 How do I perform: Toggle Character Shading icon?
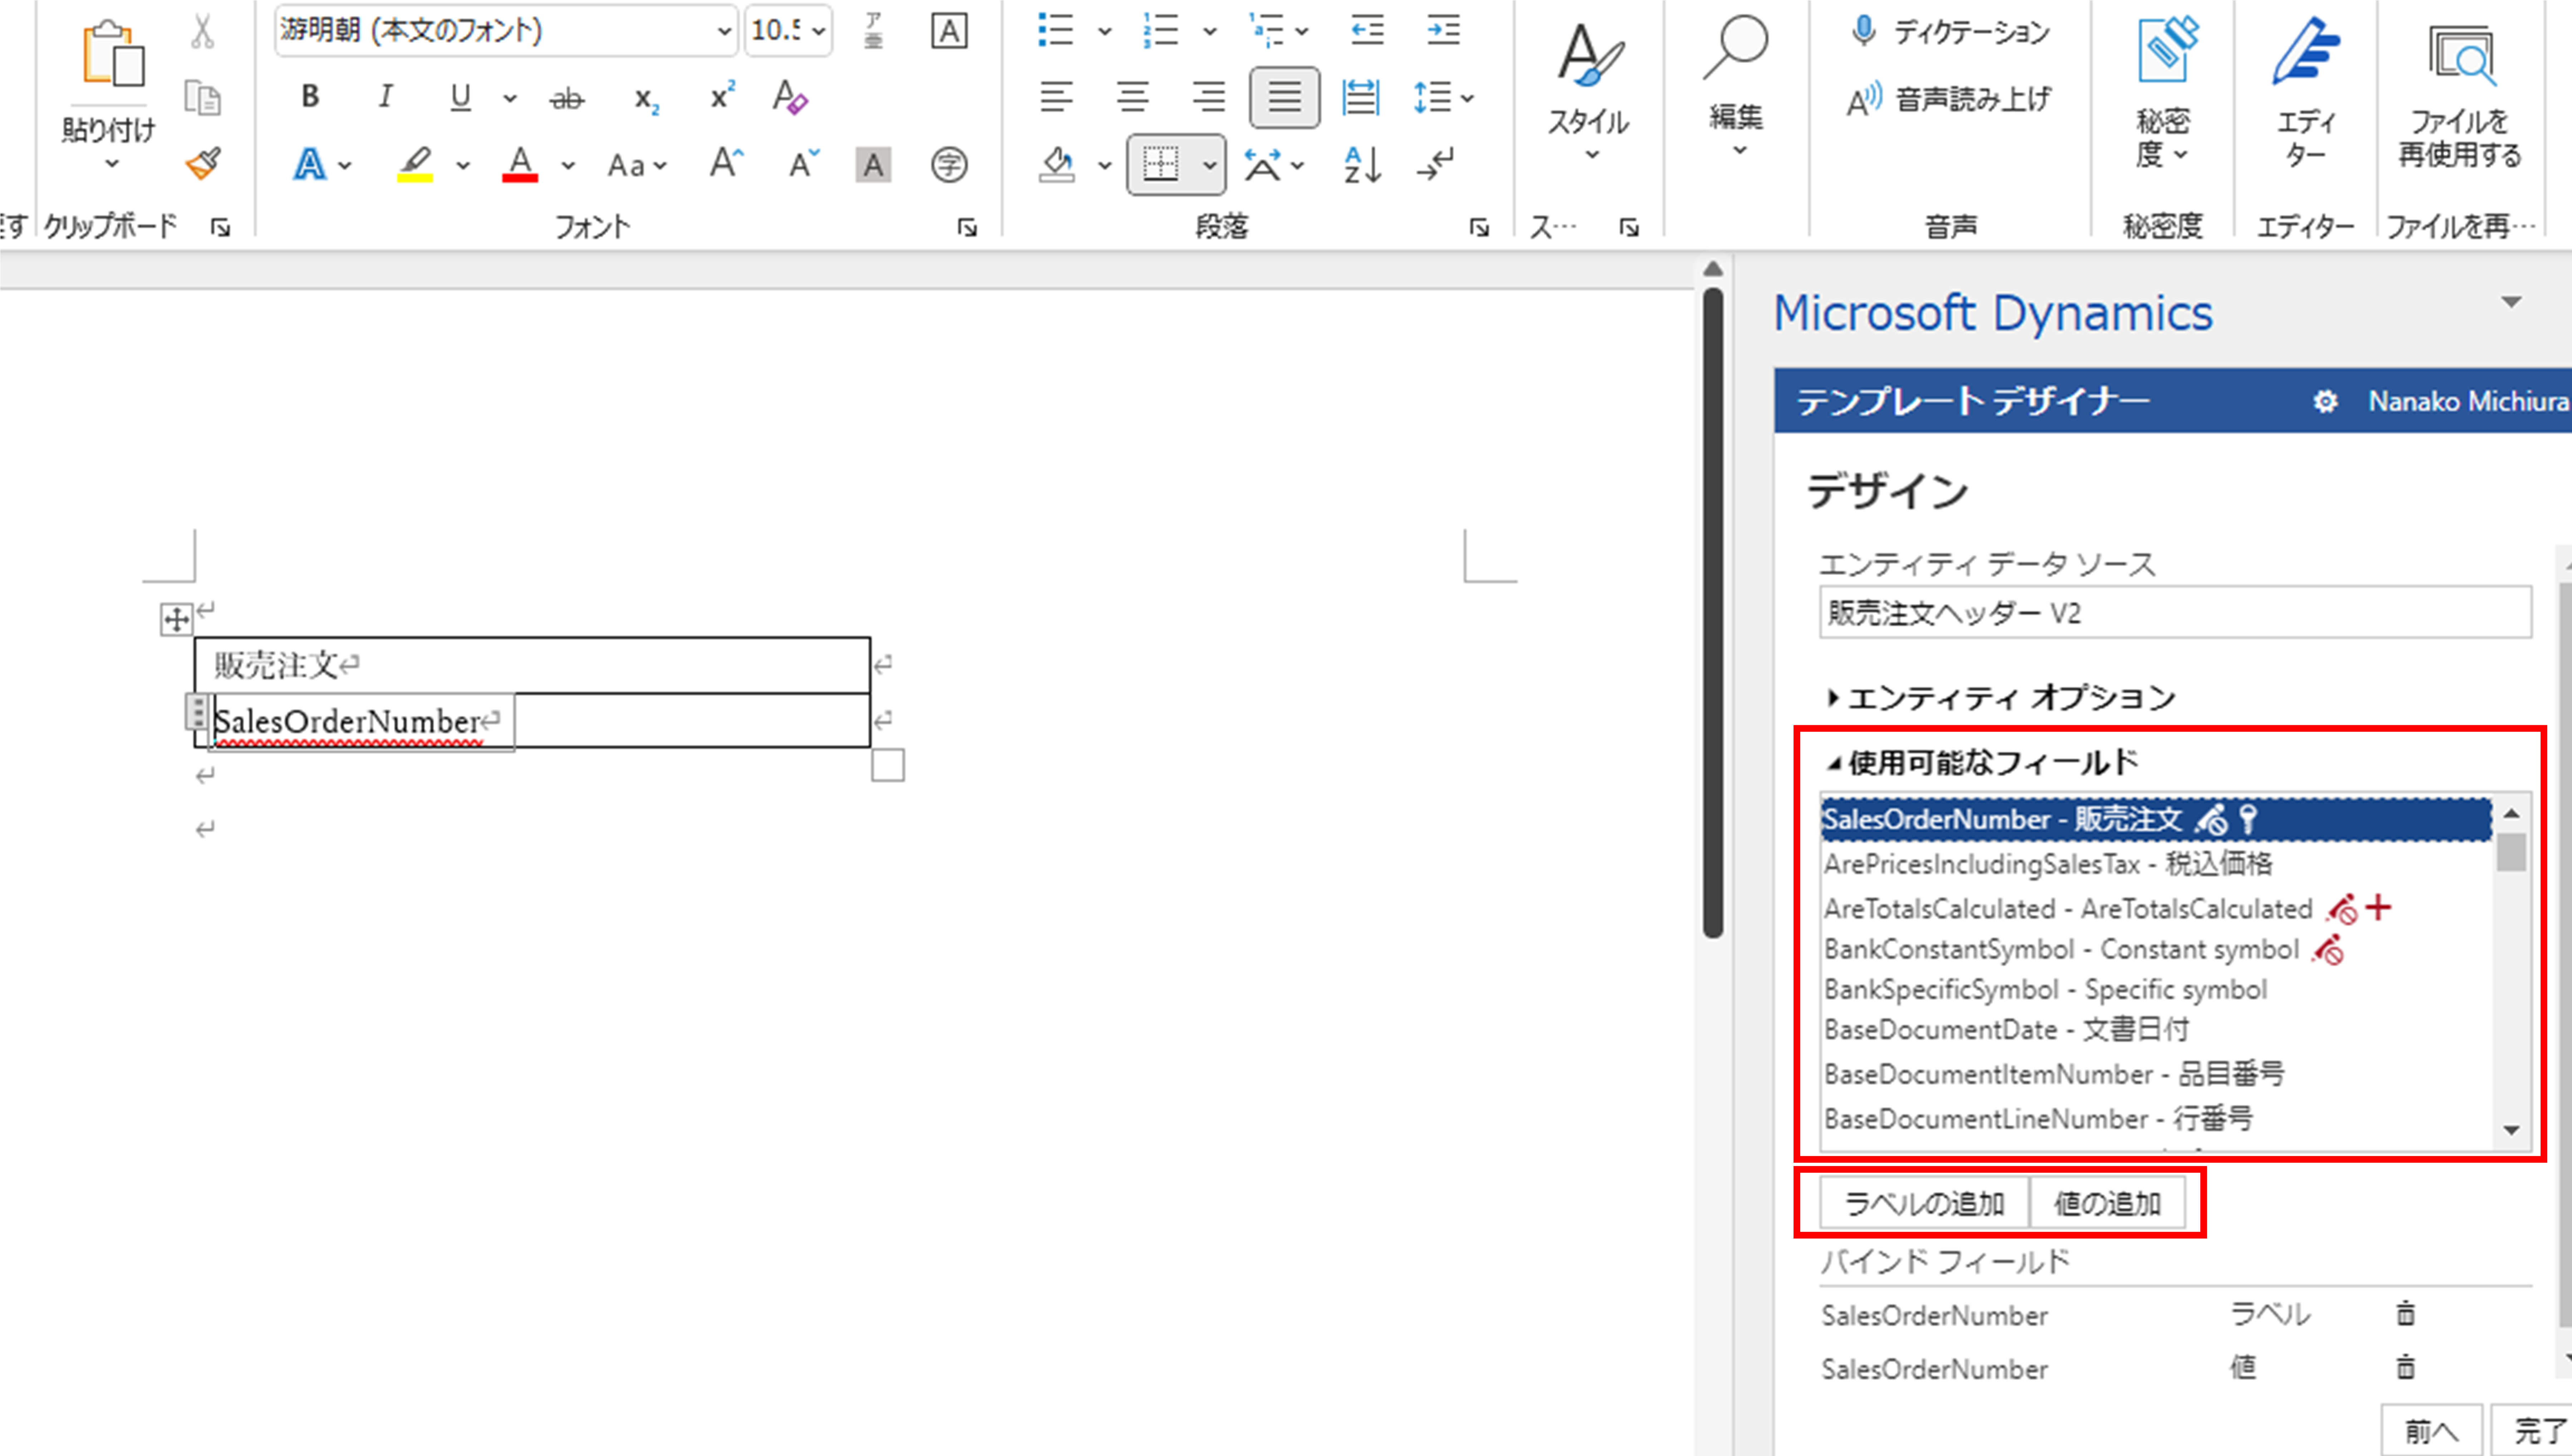873,165
